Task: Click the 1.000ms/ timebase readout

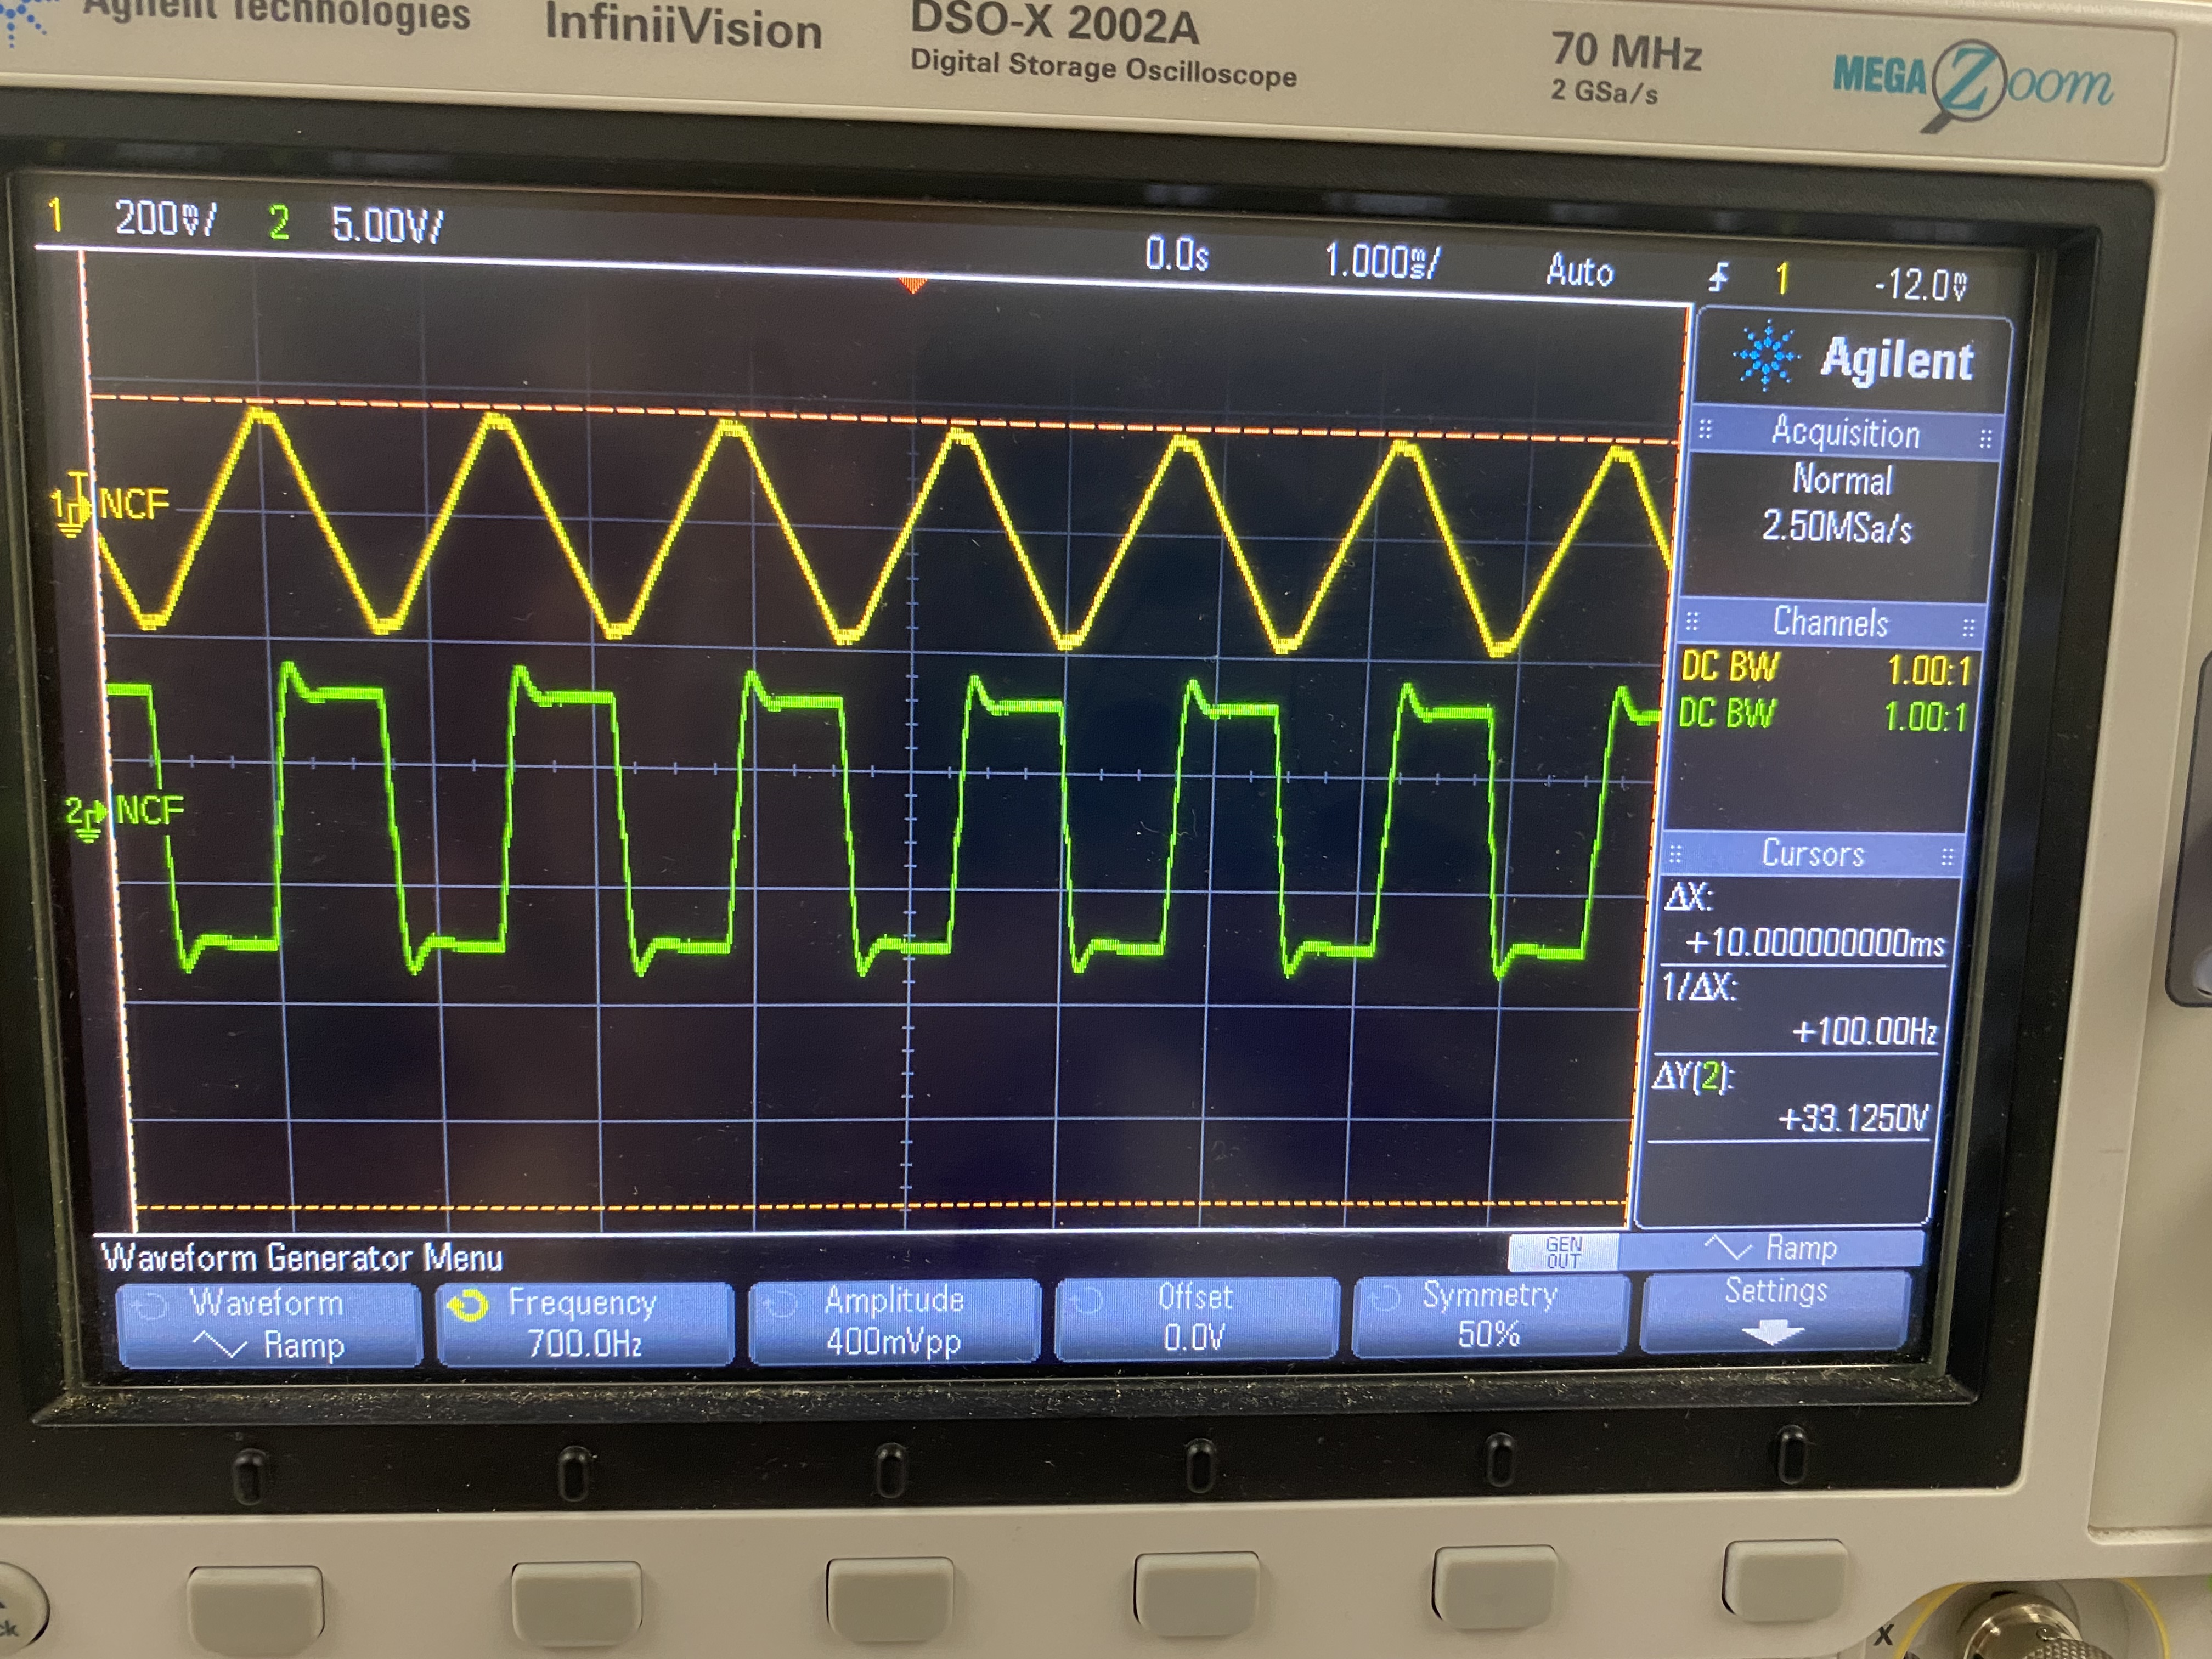Action: (1382, 262)
